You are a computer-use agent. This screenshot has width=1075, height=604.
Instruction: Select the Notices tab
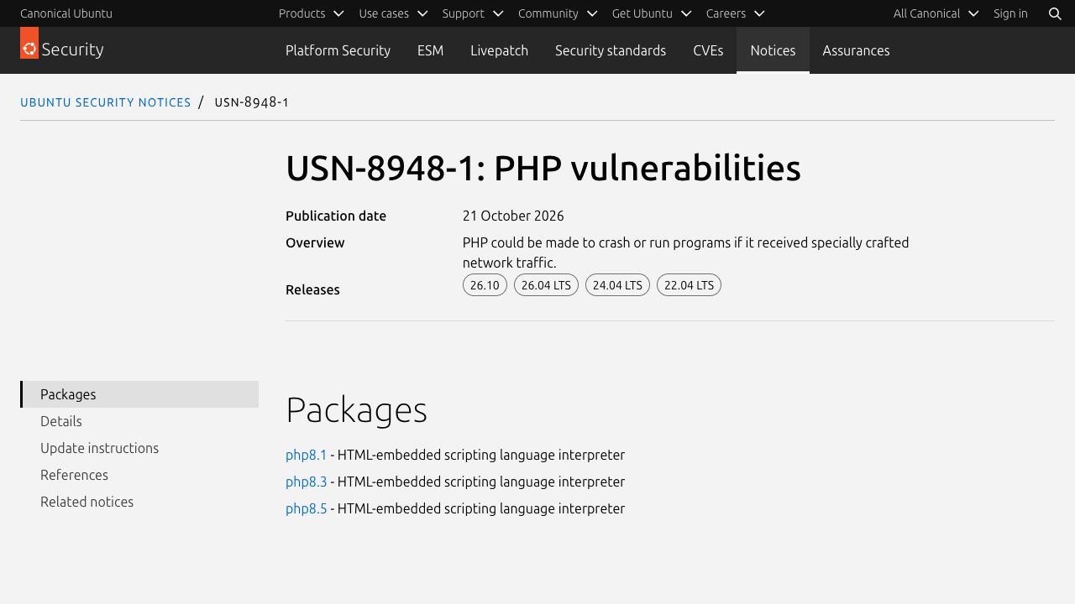(x=773, y=50)
